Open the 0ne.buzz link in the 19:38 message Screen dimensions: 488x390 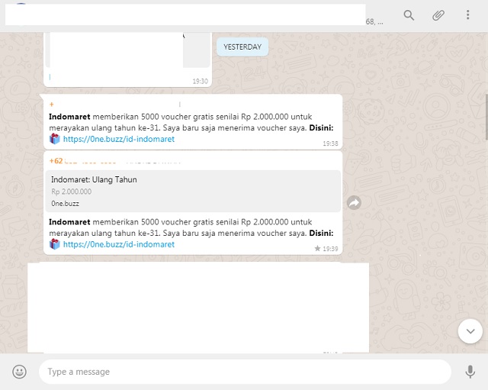tap(118, 139)
